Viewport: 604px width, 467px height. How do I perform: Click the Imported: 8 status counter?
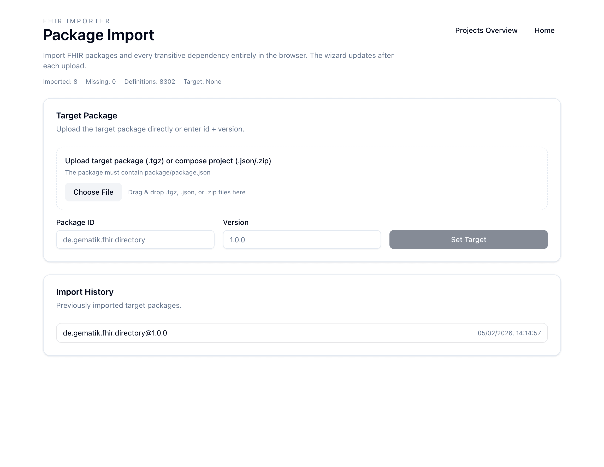click(x=60, y=82)
